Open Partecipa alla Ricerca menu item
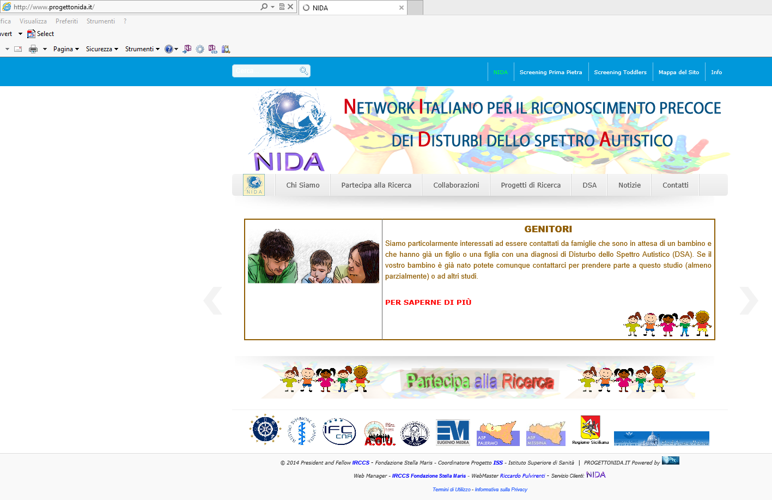 pyautogui.click(x=376, y=185)
